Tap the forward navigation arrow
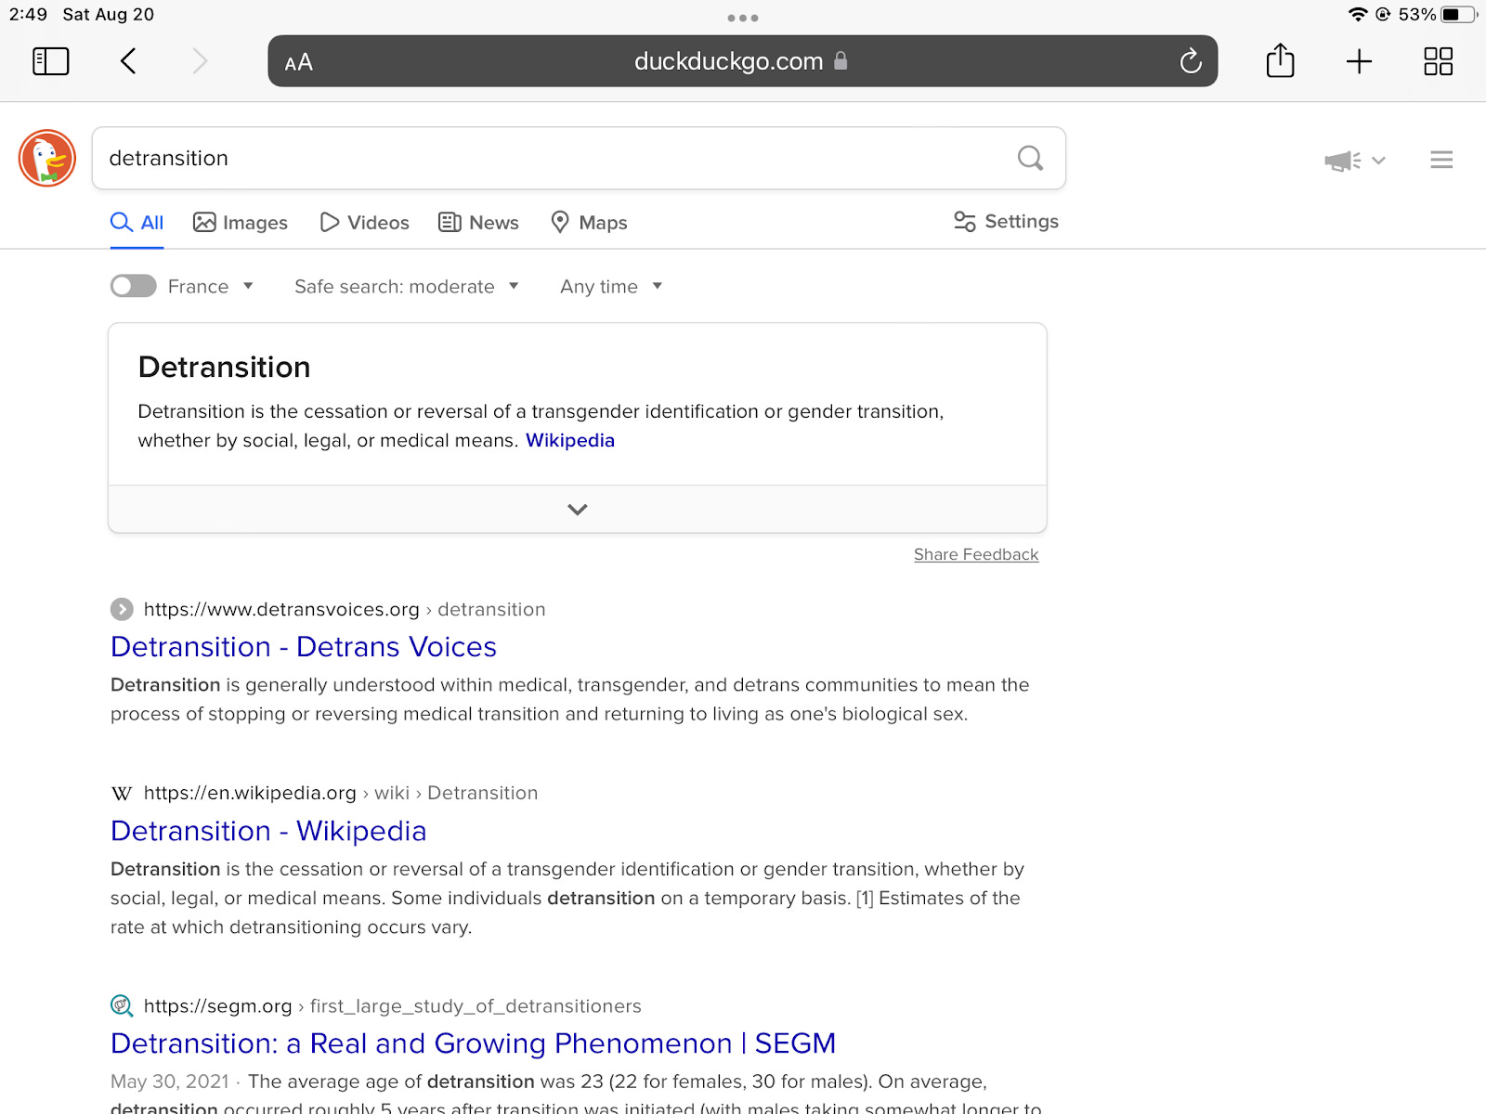The width and height of the screenshot is (1486, 1114). 200,61
